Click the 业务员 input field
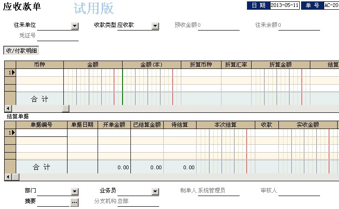The width and height of the screenshot is (339, 209). (135, 191)
